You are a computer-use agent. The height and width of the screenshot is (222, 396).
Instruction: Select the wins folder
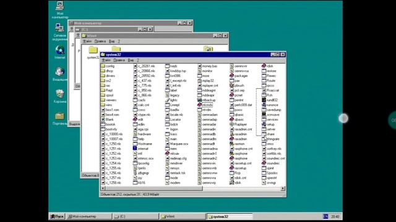coord(106,105)
